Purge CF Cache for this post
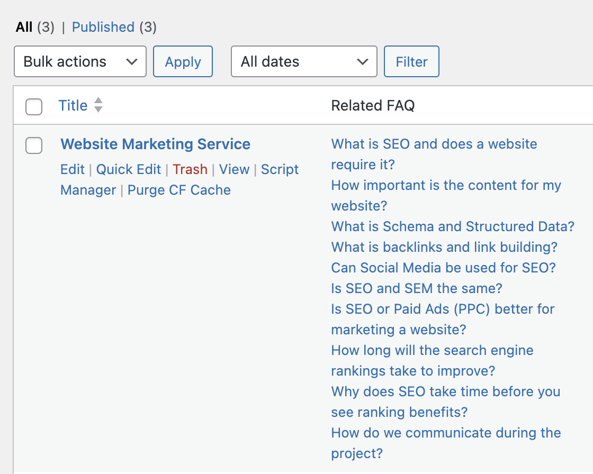The height and width of the screenshot is (474, 593). [179, 190]
